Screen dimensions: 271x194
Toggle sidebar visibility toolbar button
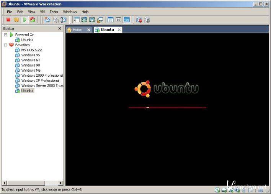click(76, 20)
